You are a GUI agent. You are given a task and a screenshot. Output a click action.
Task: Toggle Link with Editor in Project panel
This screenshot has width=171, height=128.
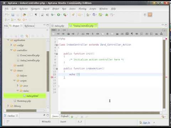point(27,36)
